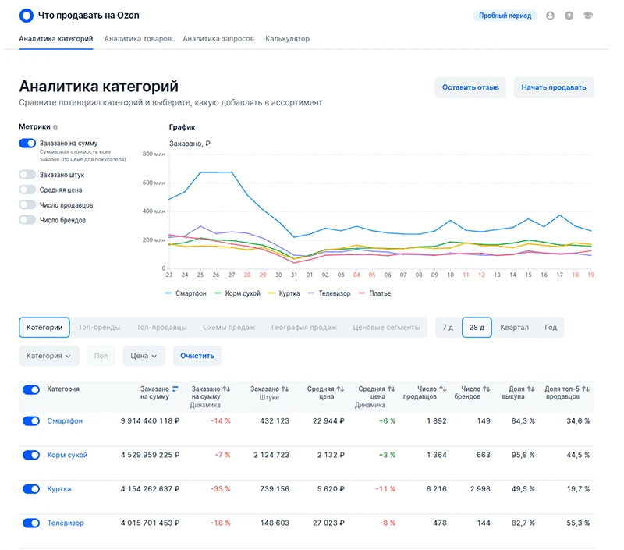
Task: Toggle off Телевизор row switch
Action: 31,523
